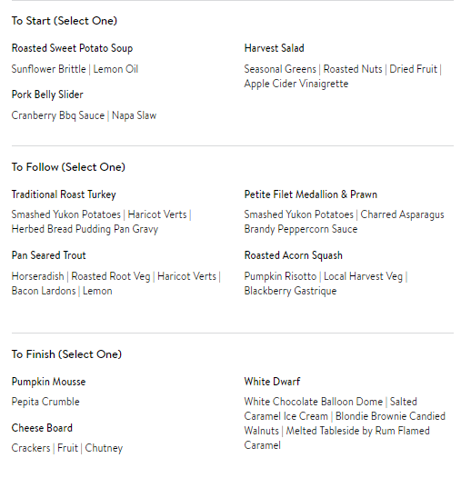Click the Harvest Salad menu title
This screenshot has height=478, width=461.
[x=274, y=48]
